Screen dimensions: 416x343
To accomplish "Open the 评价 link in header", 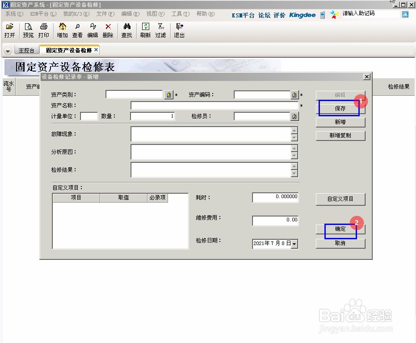I will (x=279, y=15).
